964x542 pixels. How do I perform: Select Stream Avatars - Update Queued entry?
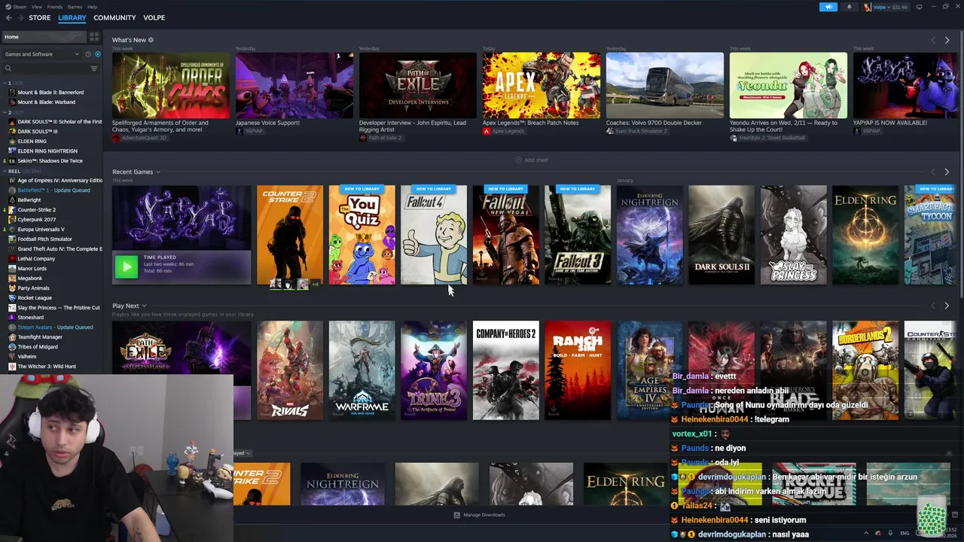51,327
